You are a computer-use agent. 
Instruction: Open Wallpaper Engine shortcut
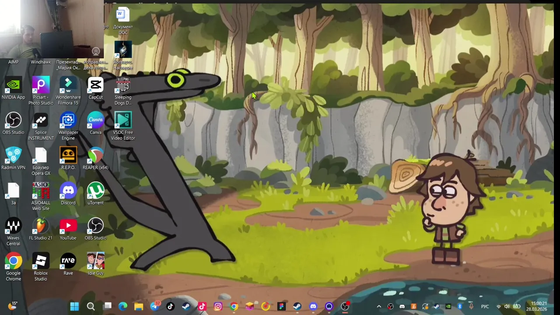(x=68, y=126)
